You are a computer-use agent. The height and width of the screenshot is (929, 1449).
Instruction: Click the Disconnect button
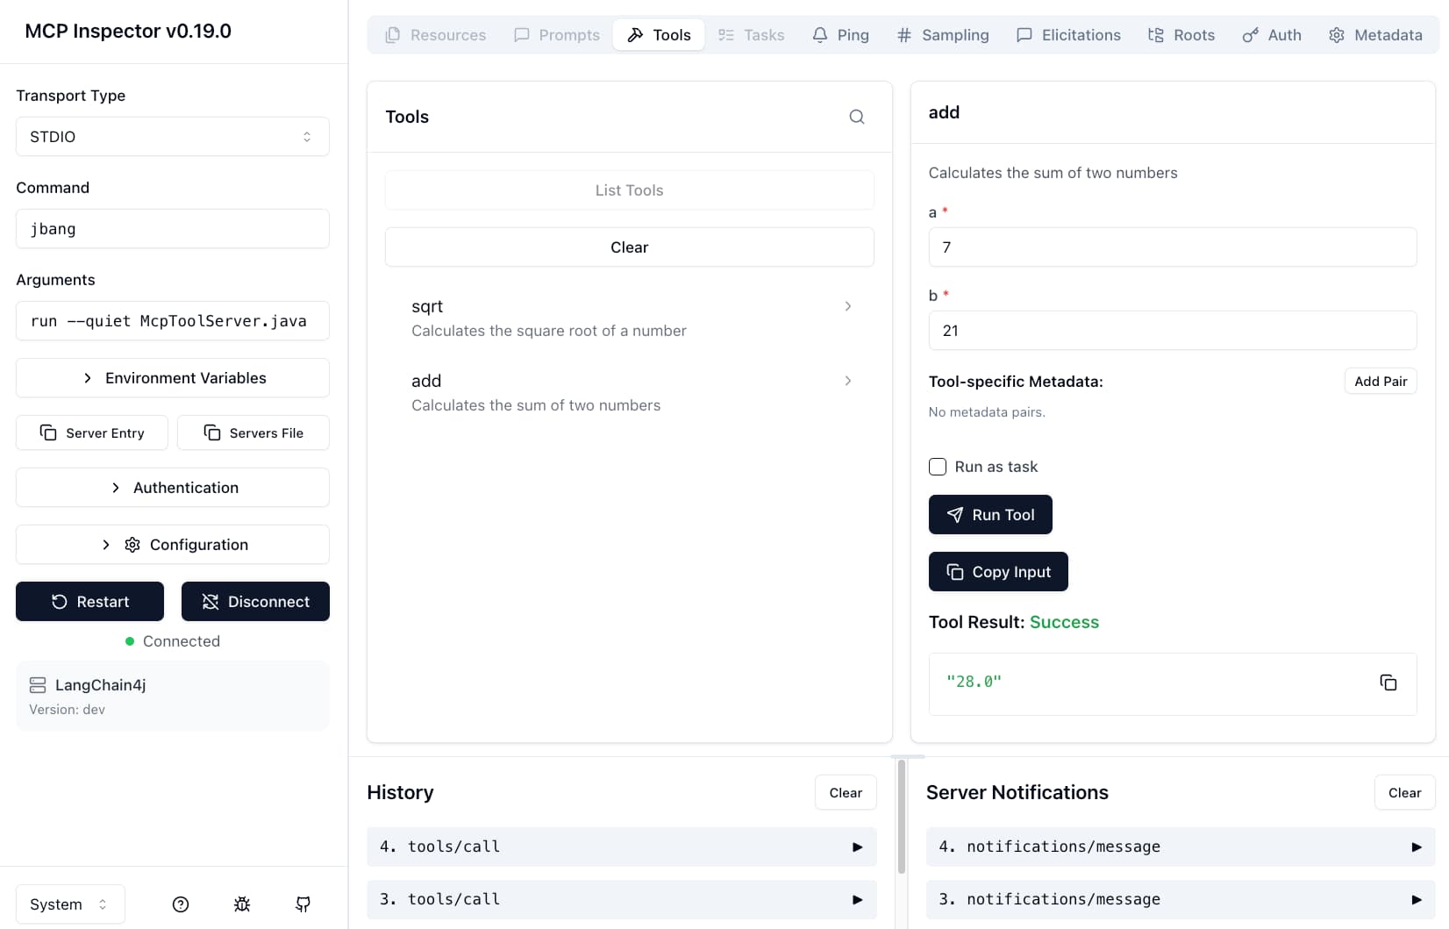(x=255, y=602)
